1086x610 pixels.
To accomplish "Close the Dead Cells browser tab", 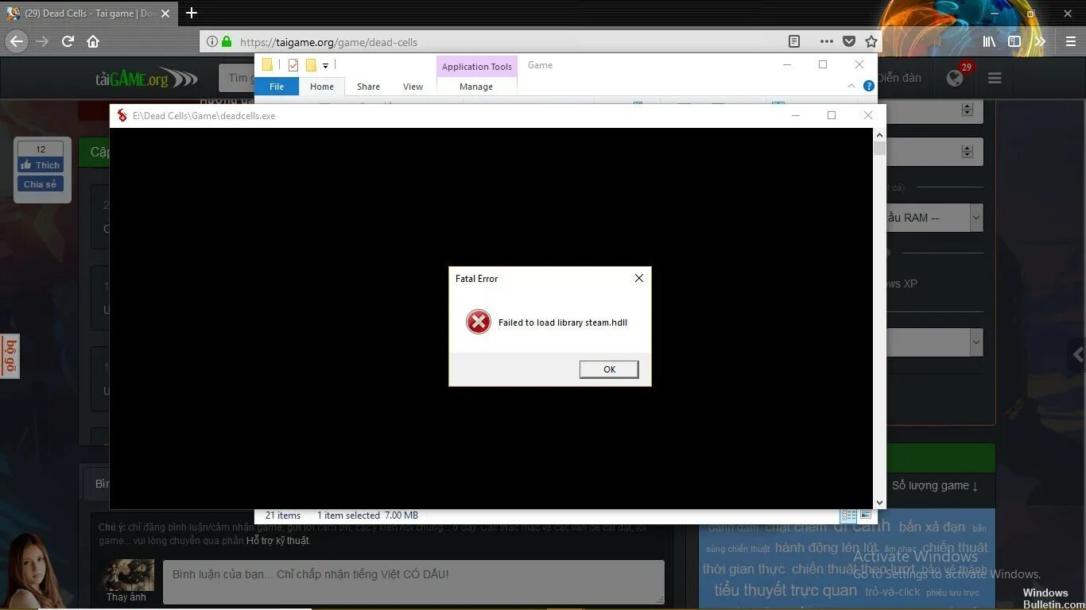I will (x=167, y=13).
